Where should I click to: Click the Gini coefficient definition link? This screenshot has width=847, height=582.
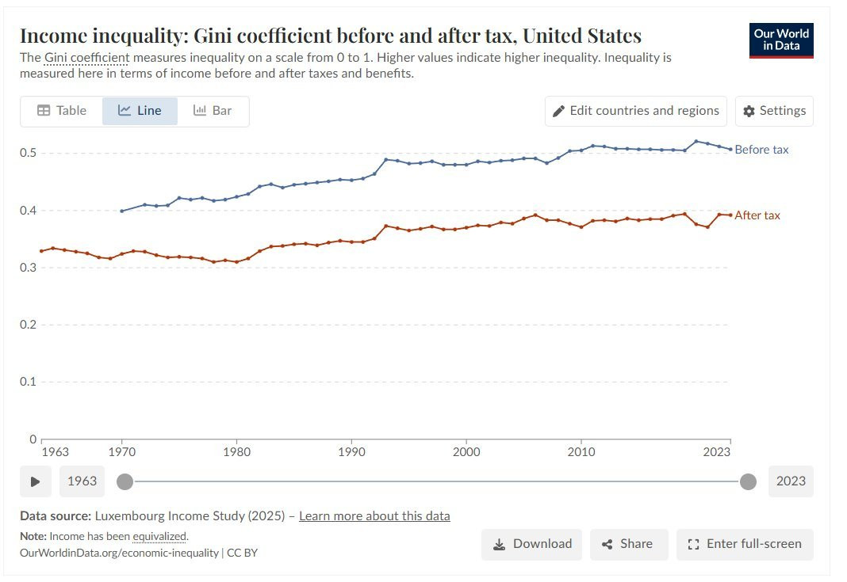click(86, 58)
